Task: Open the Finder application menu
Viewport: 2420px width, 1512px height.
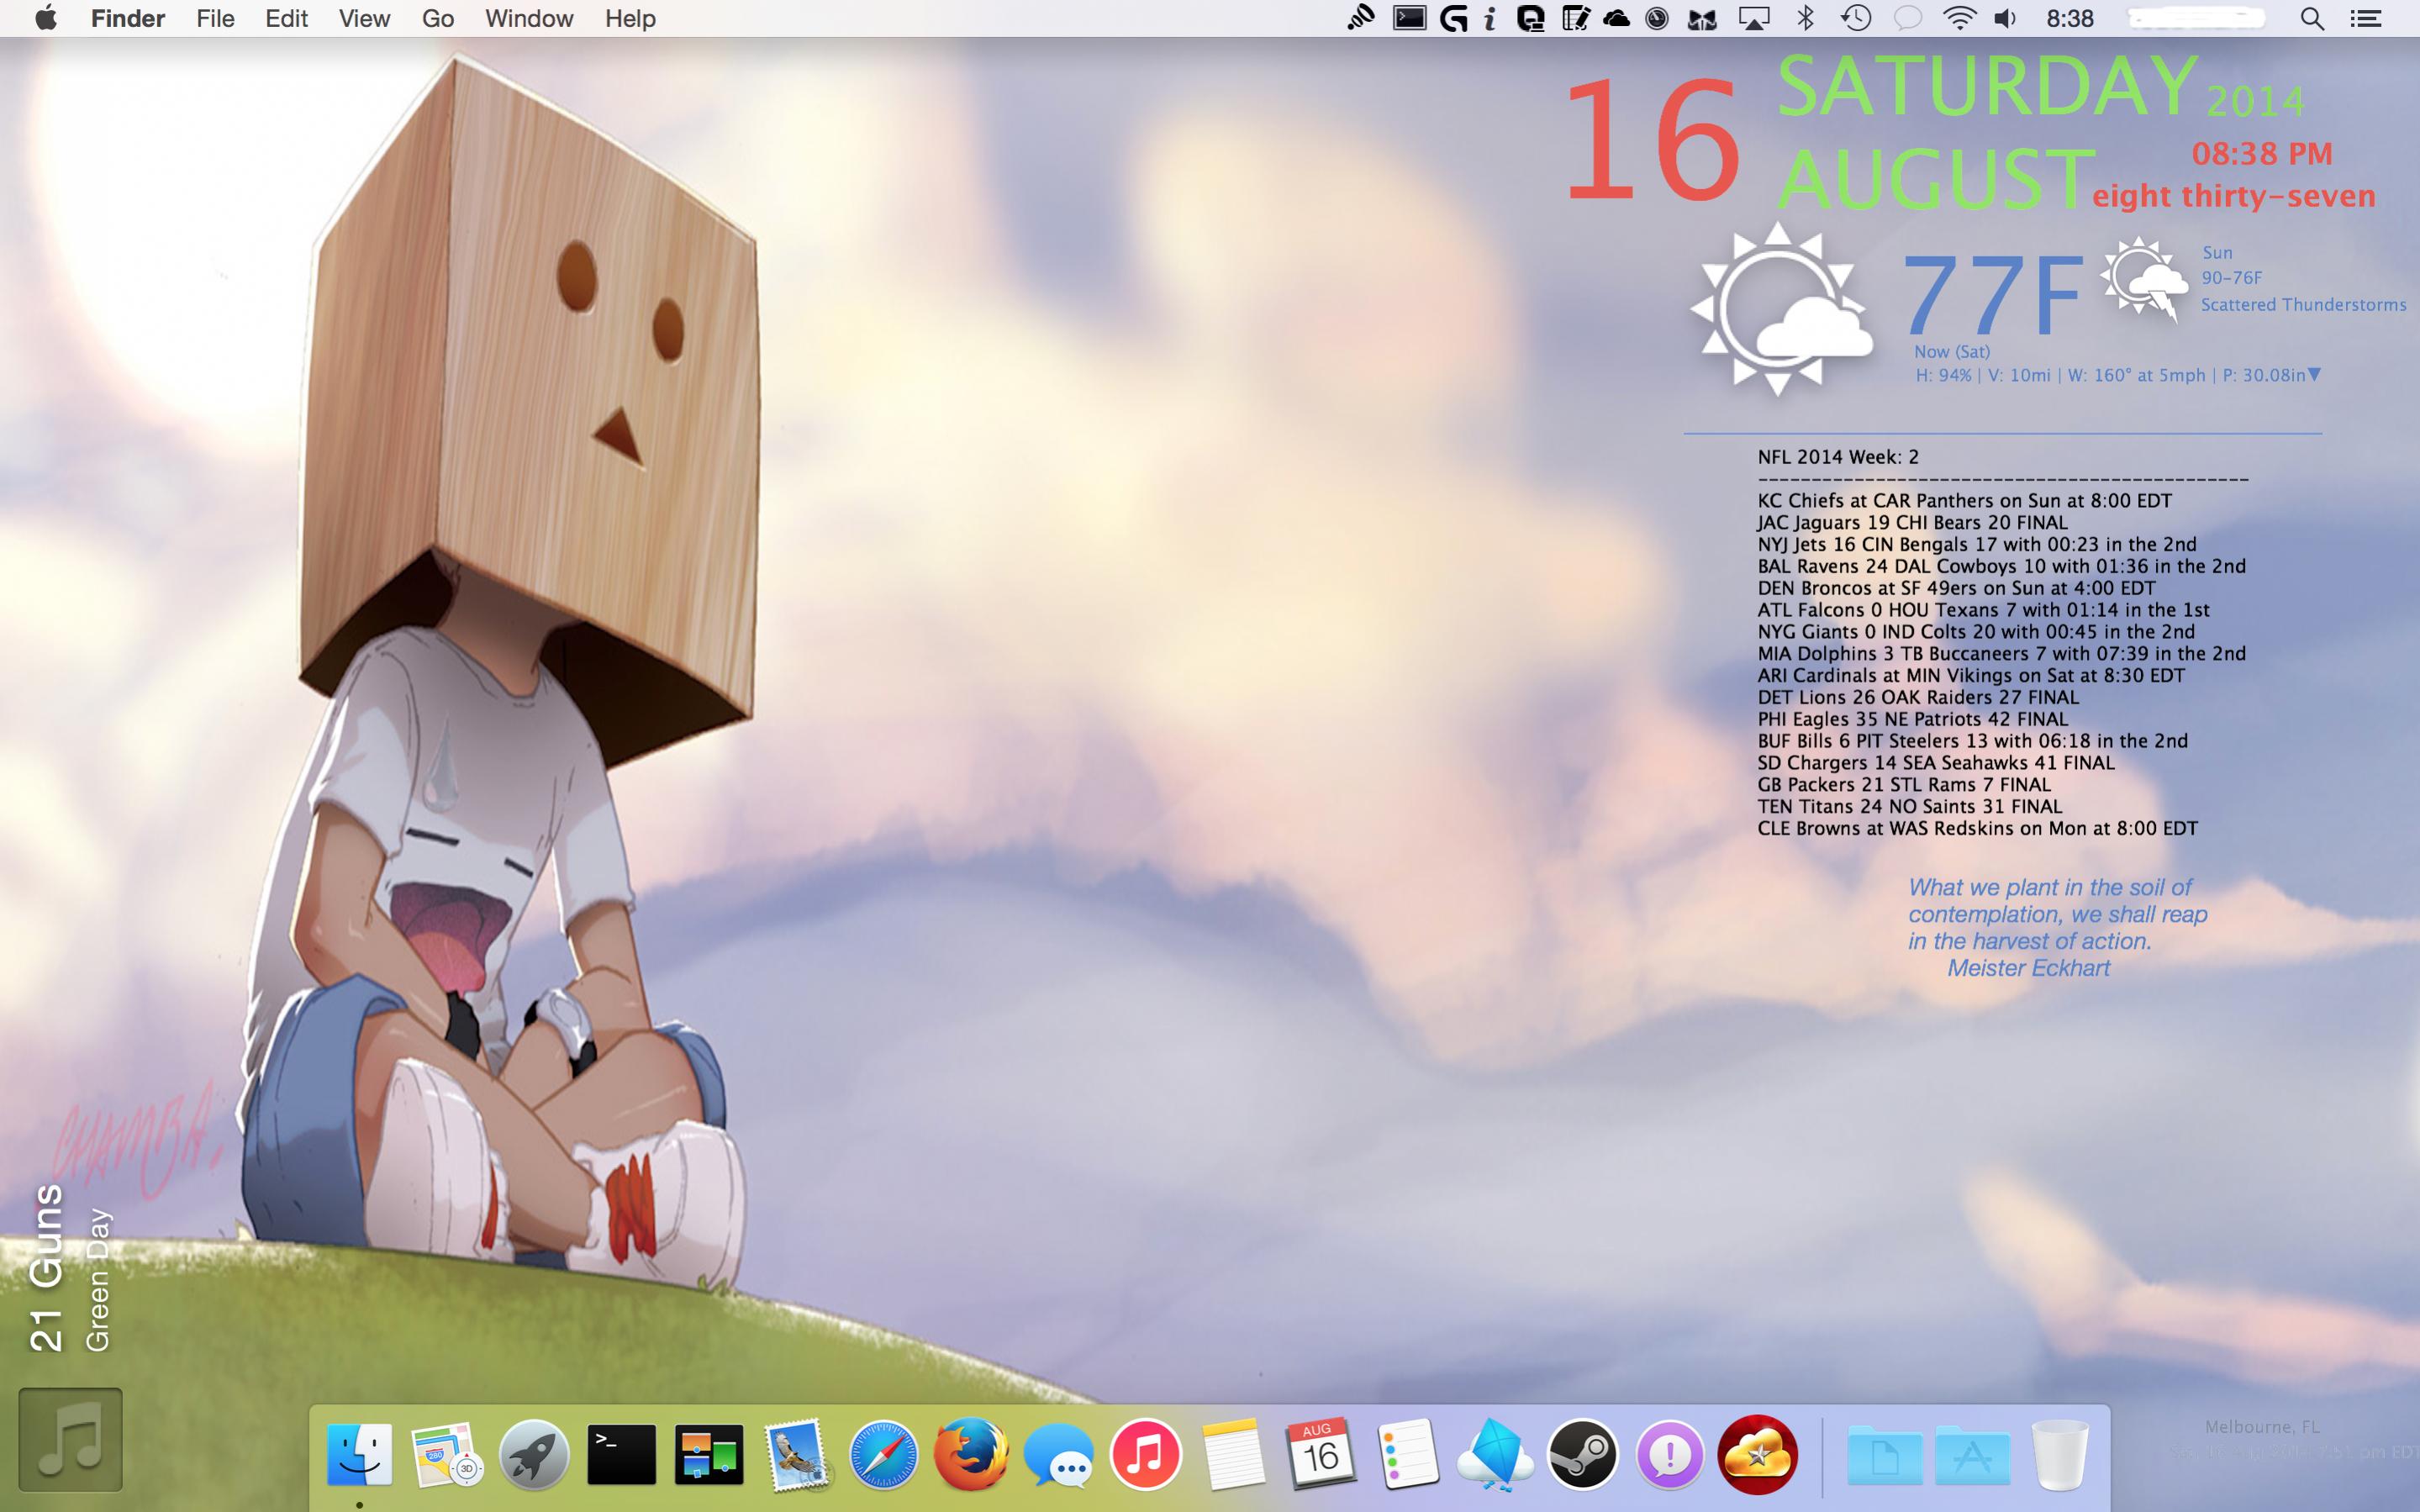Action: [x=128, y=18]
